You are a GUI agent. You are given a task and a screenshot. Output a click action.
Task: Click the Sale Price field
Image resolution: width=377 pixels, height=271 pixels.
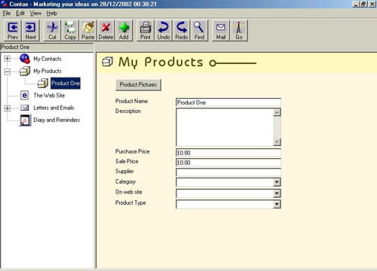(x=228, y=163)
